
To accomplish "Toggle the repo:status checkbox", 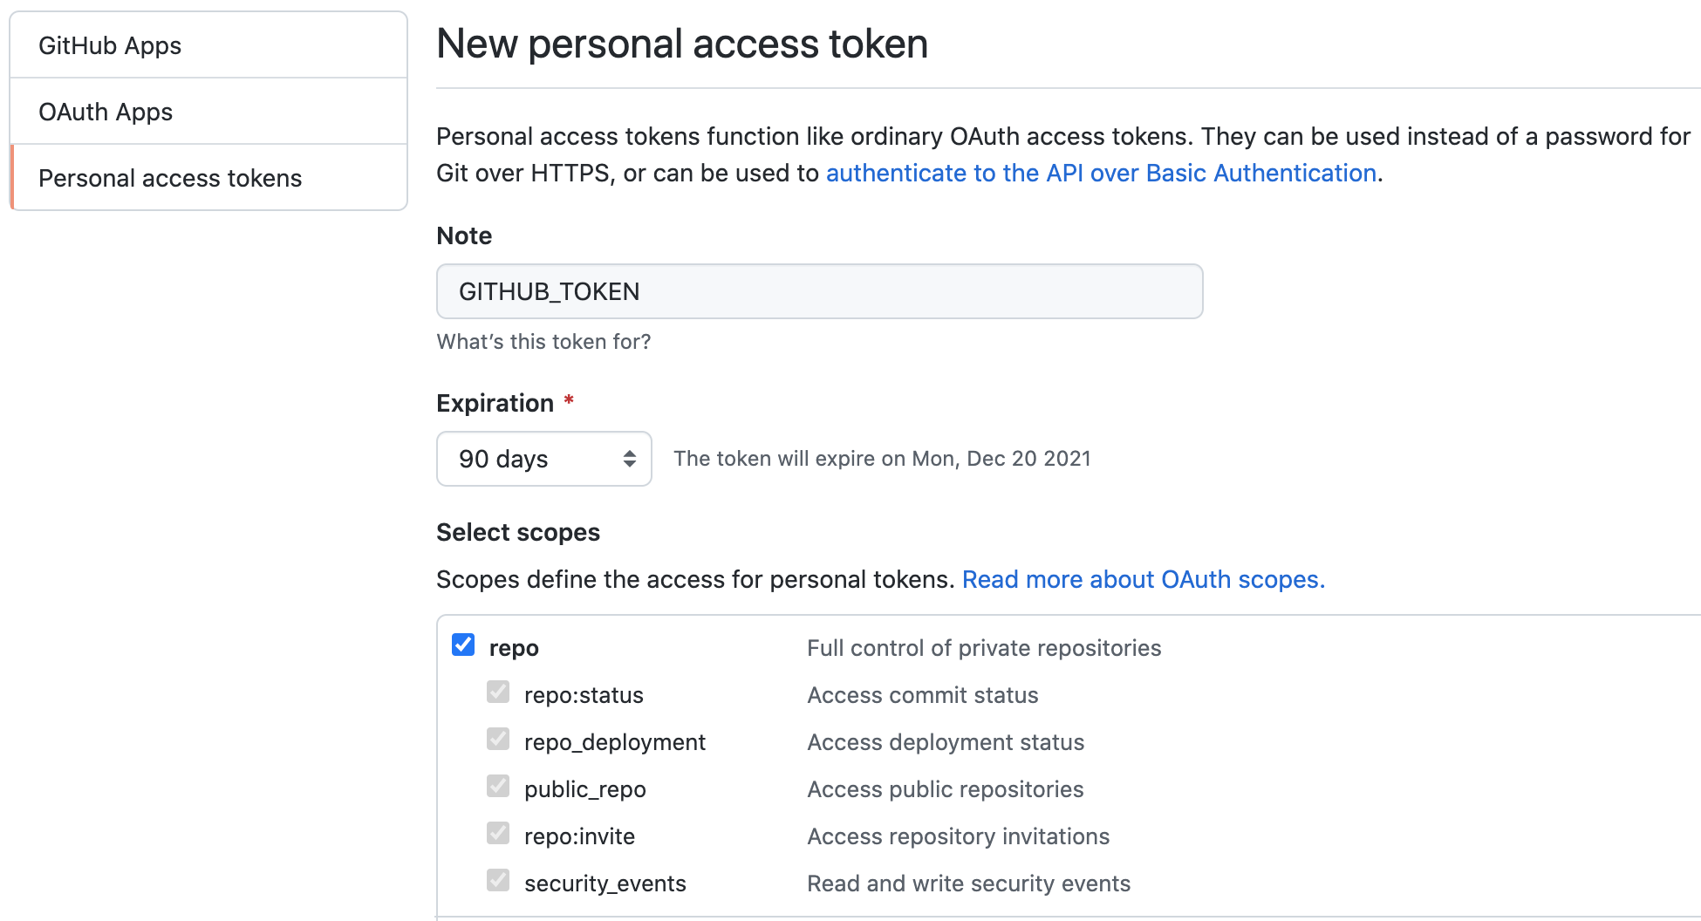I will pos(498,692).
